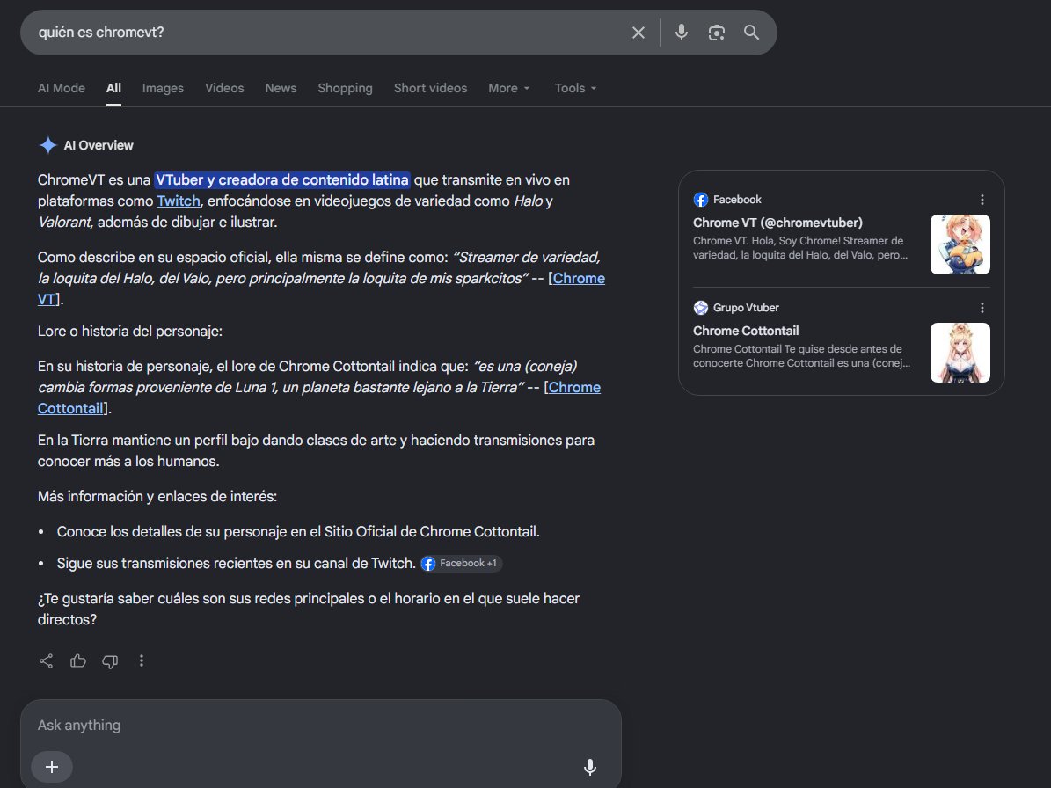Select the All results tab
Screen dimensions: 1051x788
[x=114, y=88]
